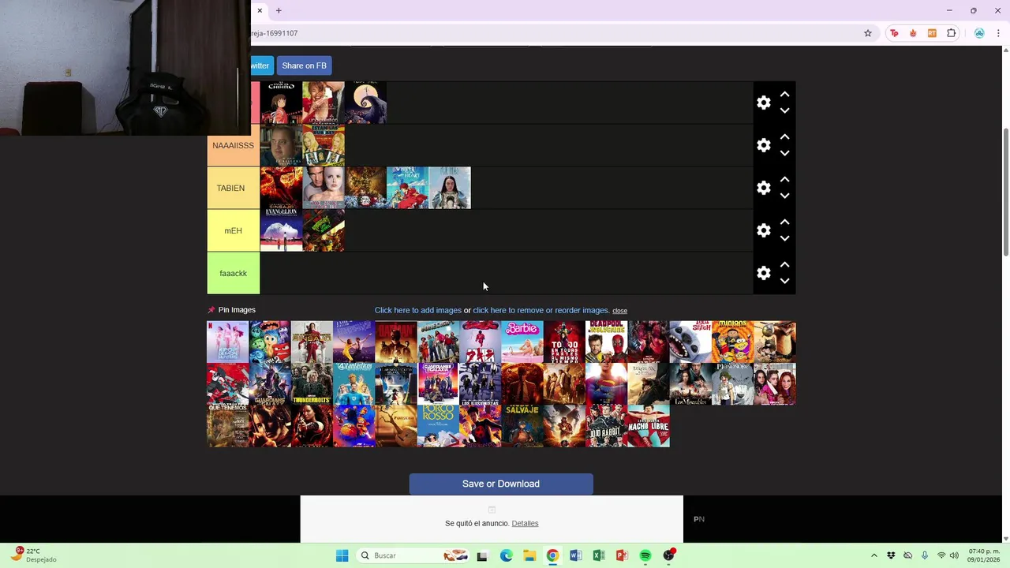Select the faaackk tier label
The image size is (1010, 568).
click(x=233, y=273)
